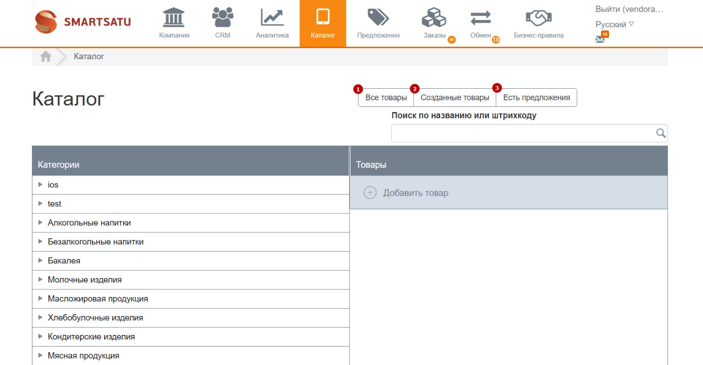The width and height of the screenshot is (703, 365).
Task: Expand the ios category
Action: (40, 184)
